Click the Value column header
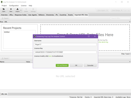 28,62
